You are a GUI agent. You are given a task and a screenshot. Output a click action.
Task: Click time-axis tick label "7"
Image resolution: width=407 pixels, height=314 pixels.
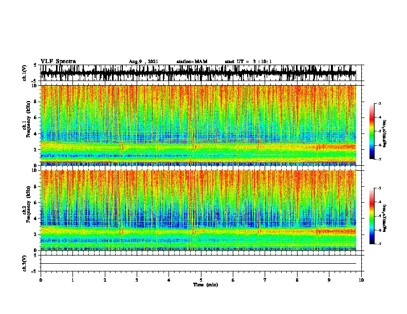pyautogui.click(x=265, y=280)
